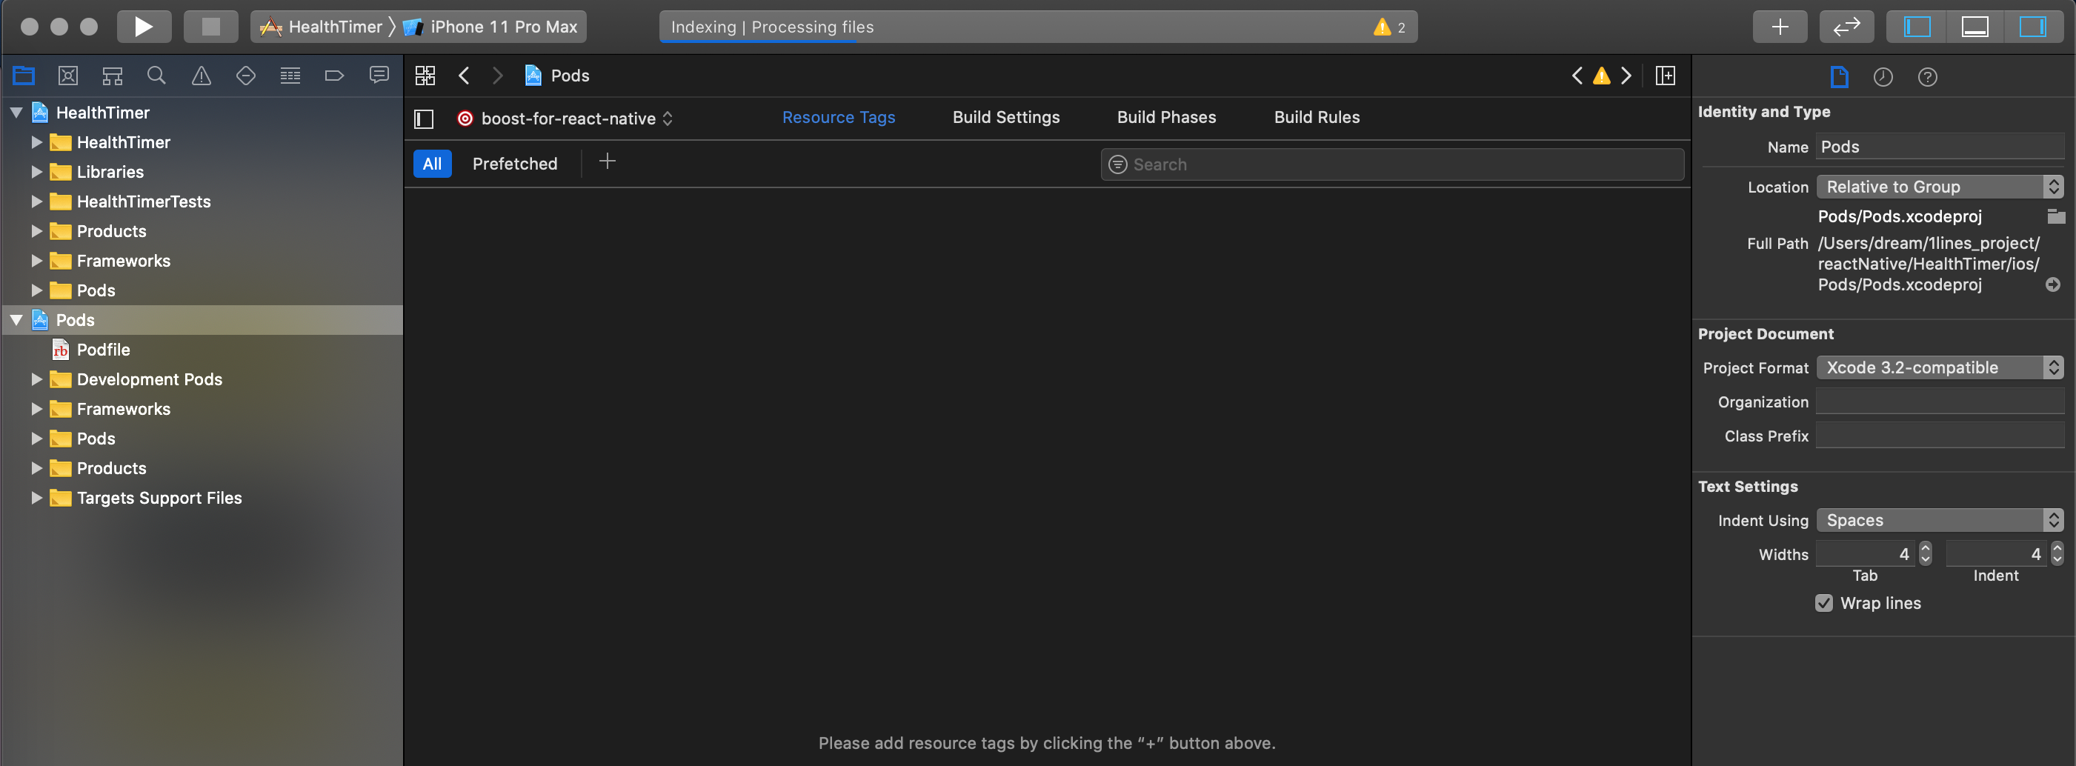Screen dimensions: 2076x766
Task: Adjust the Tab width stepper
Action: coord(1926,553)
